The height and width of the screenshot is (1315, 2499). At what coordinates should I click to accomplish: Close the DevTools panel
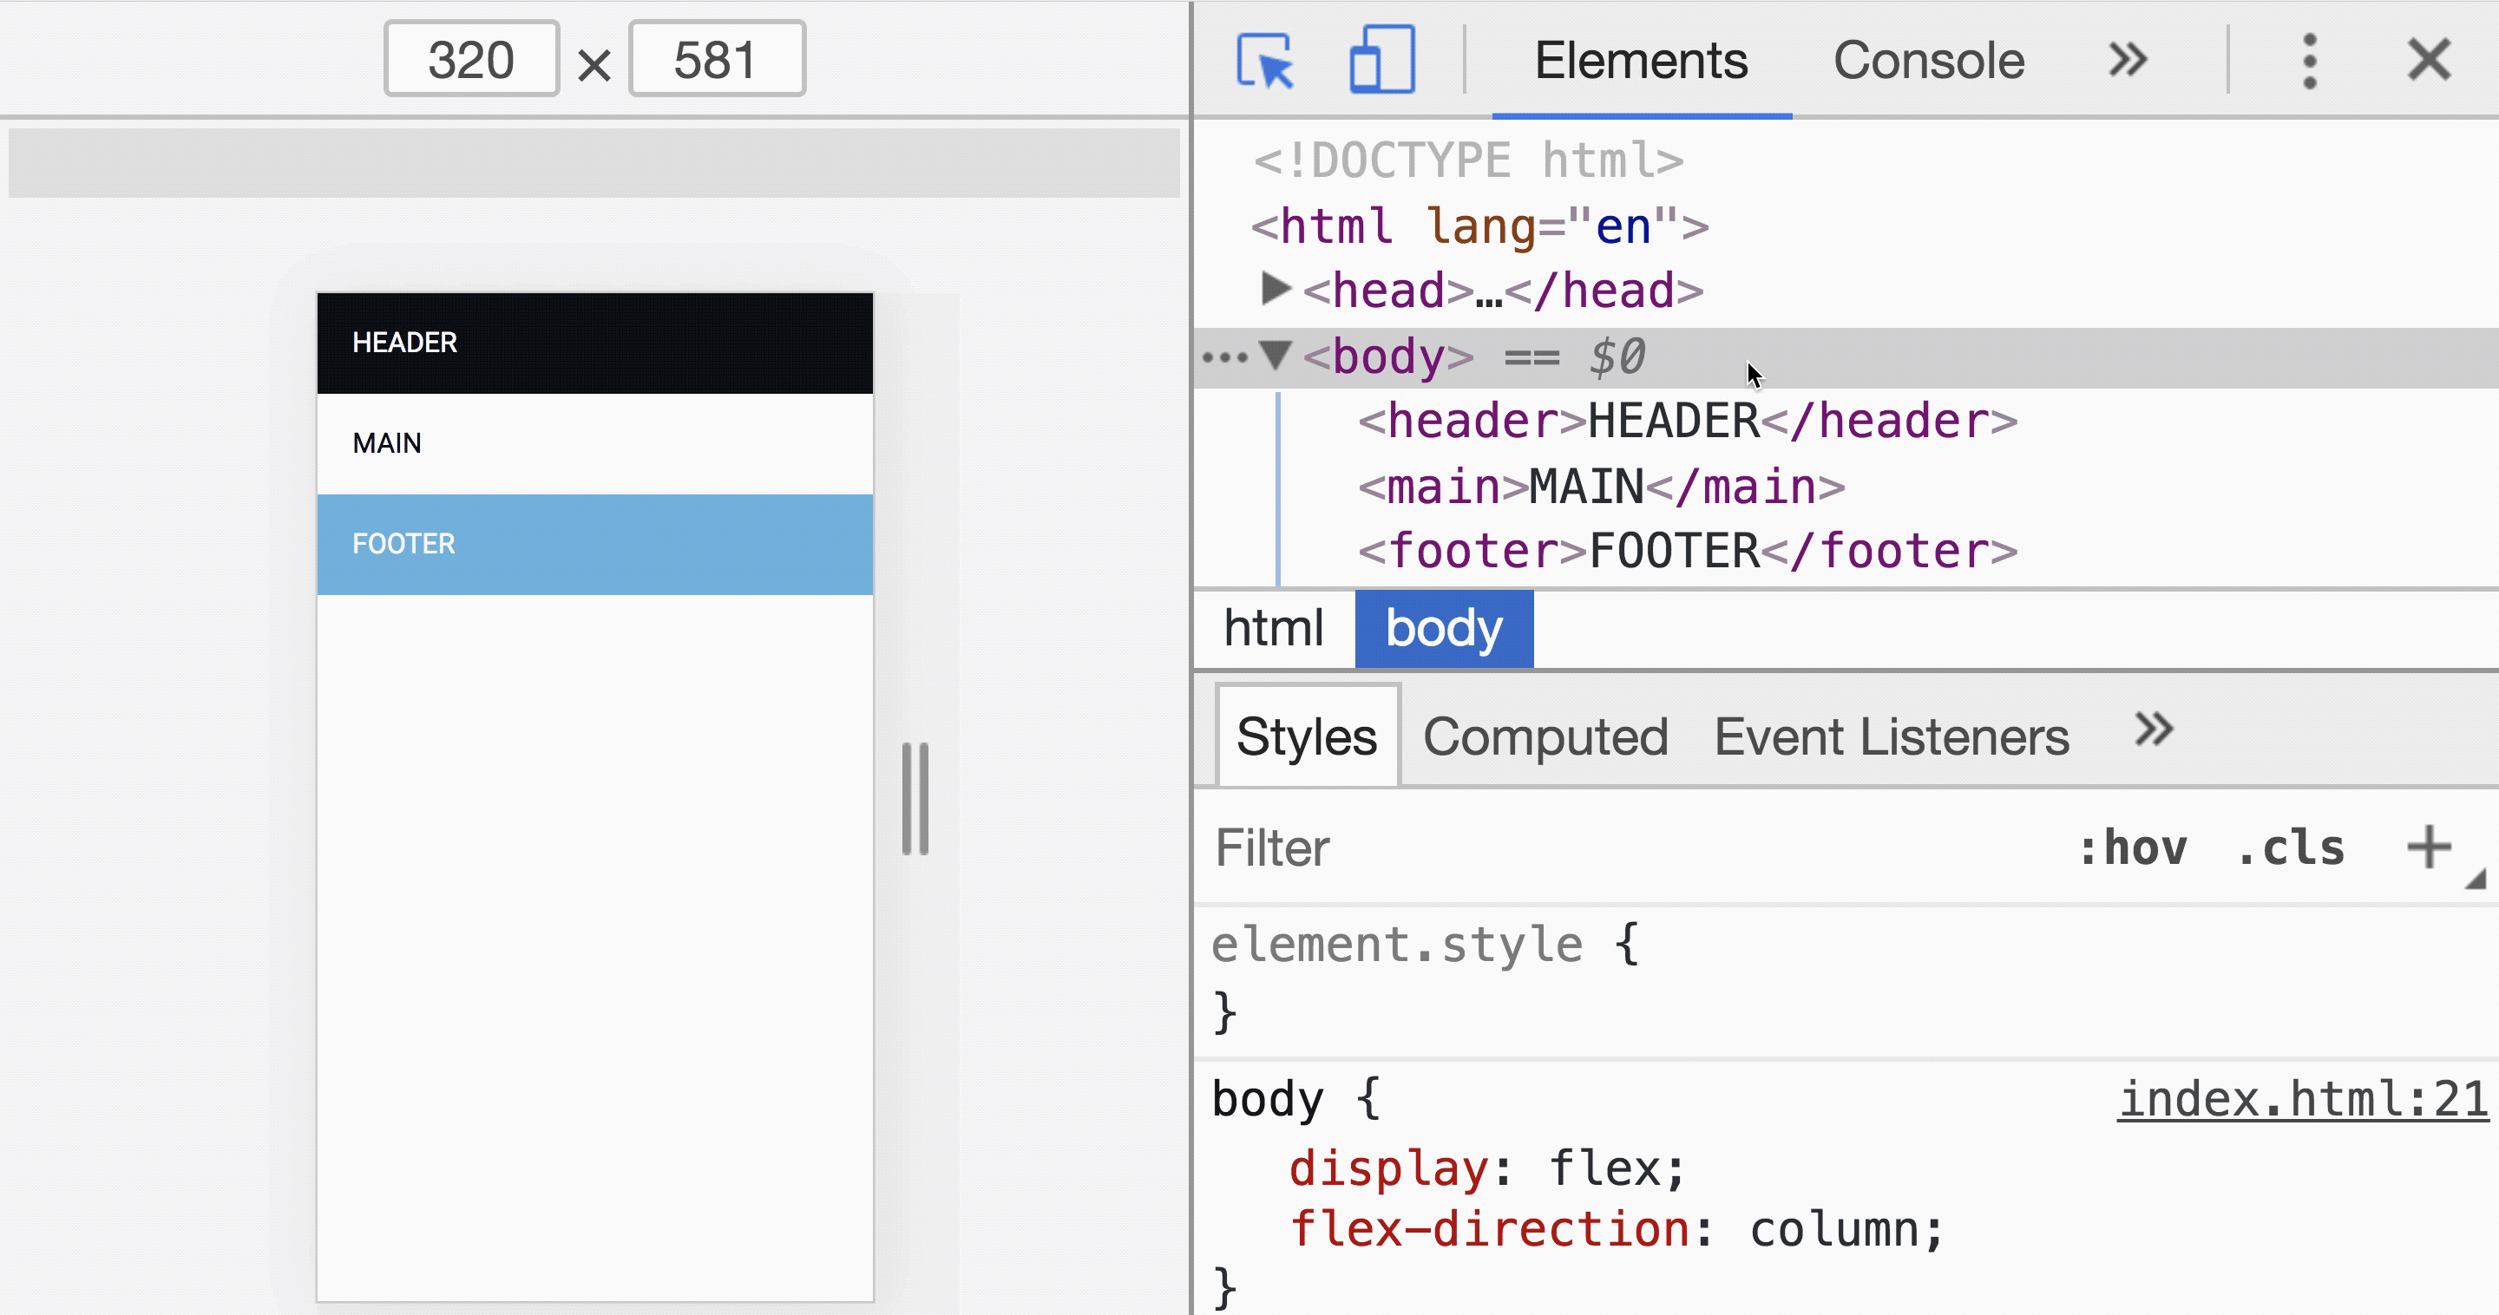pos(2428,61)
